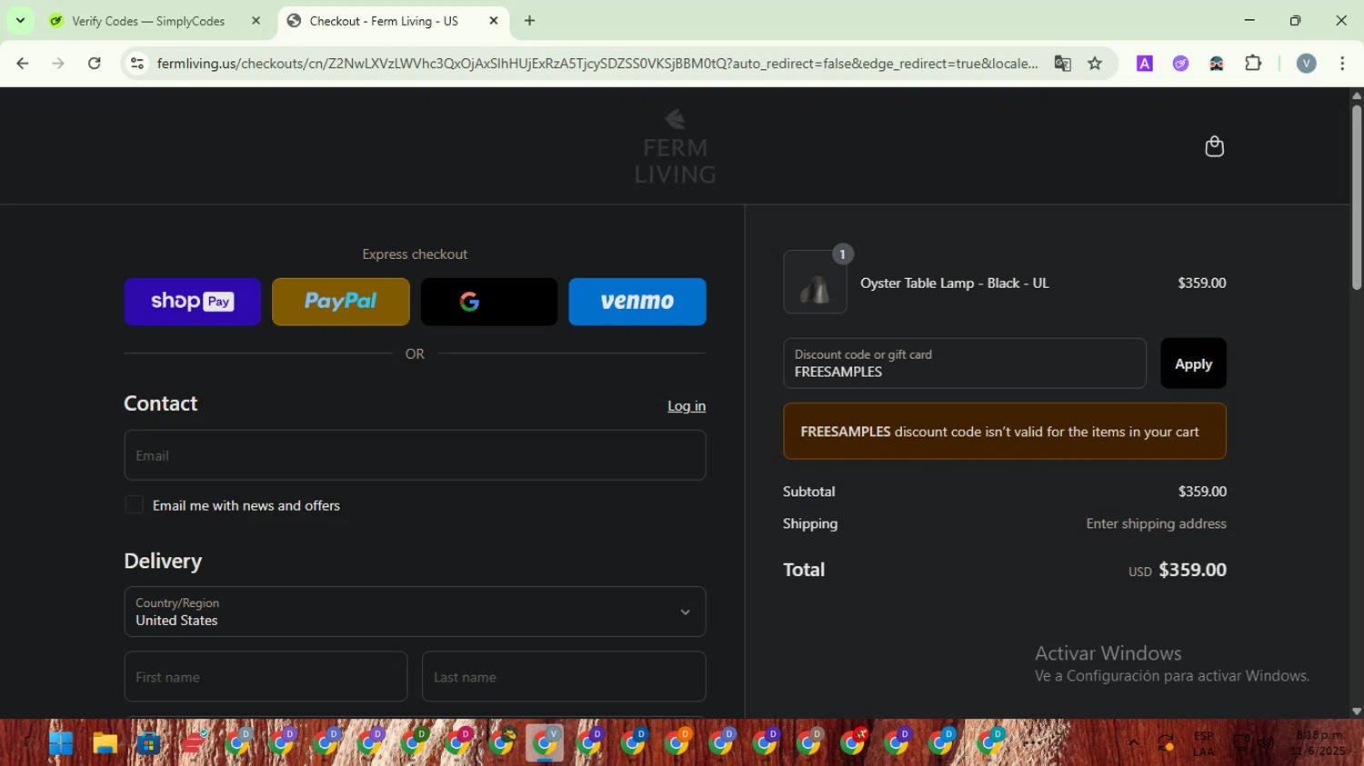1364x766 pixels.
Task: Click the Oyster Table Lamp - Black - UL title
Action: click(x=955, y=284)
